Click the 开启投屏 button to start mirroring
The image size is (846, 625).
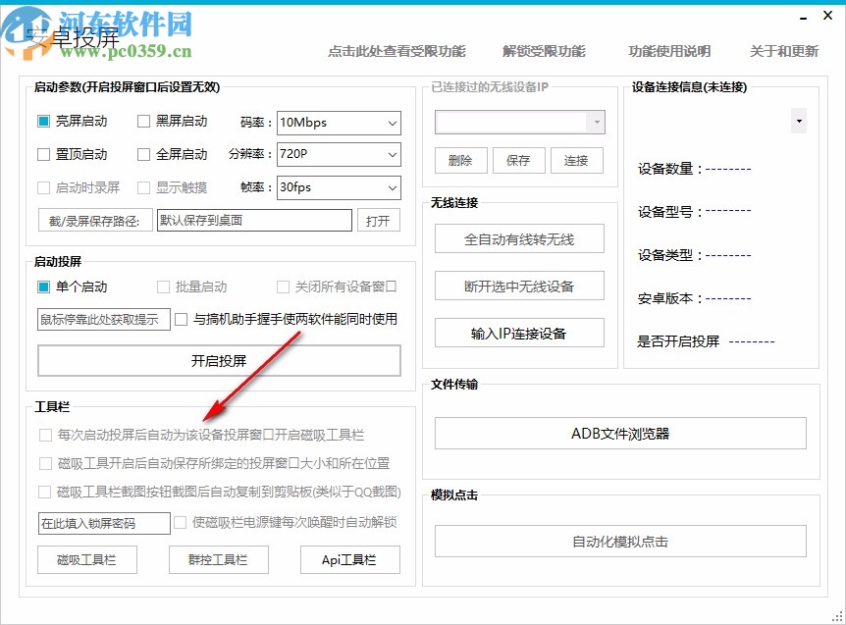pos(219,360)
